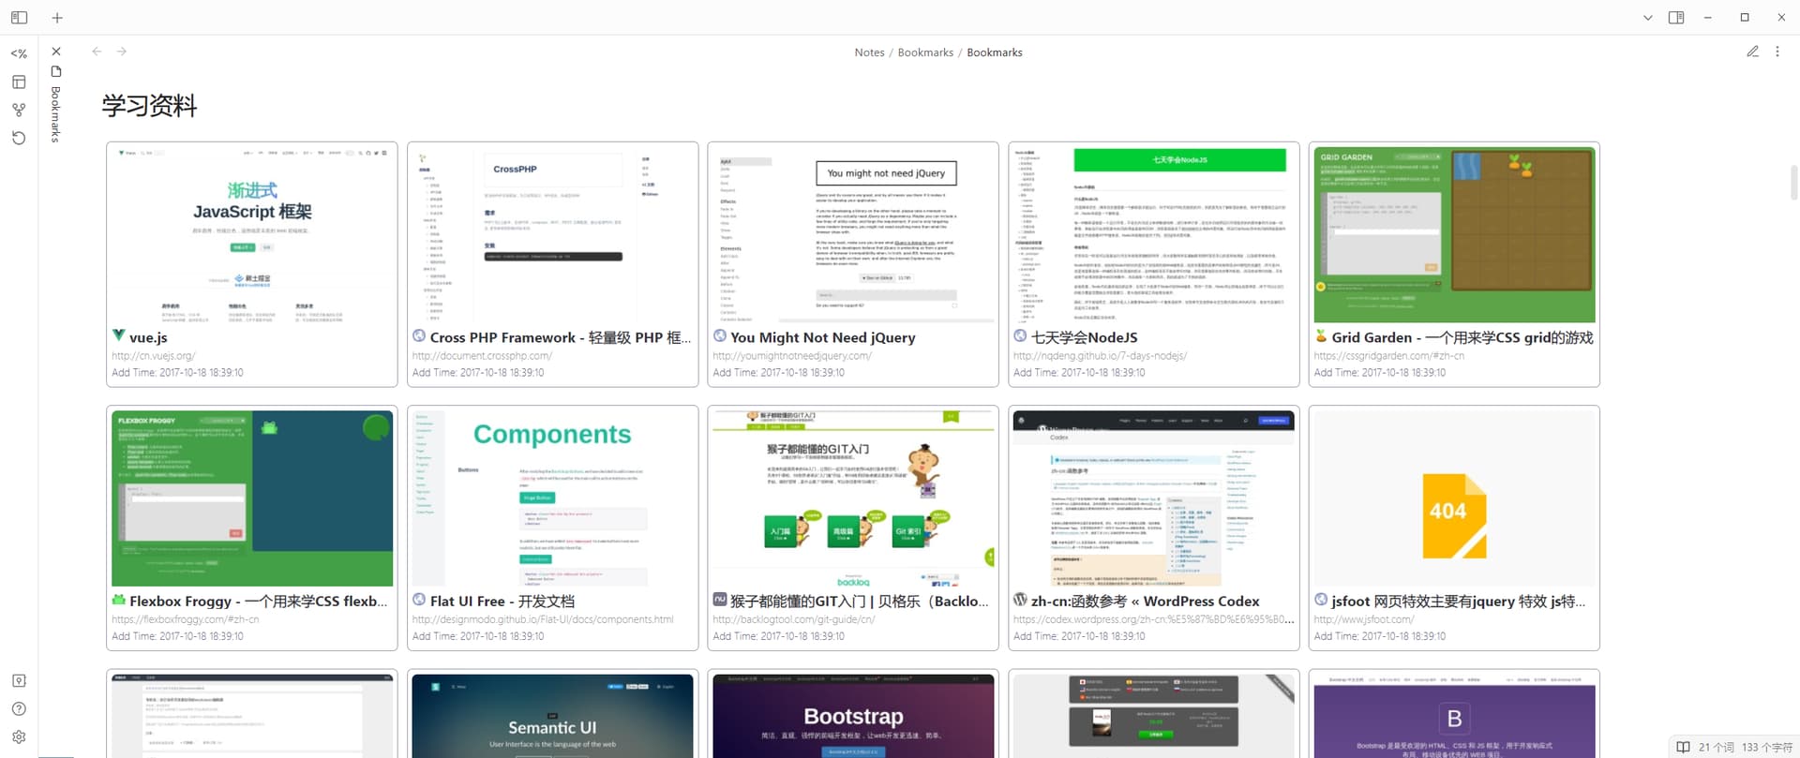Screen dimensions: 1800x758
Task: Click Notes in the breadcrumb path
Action: [x=869, y=52]
